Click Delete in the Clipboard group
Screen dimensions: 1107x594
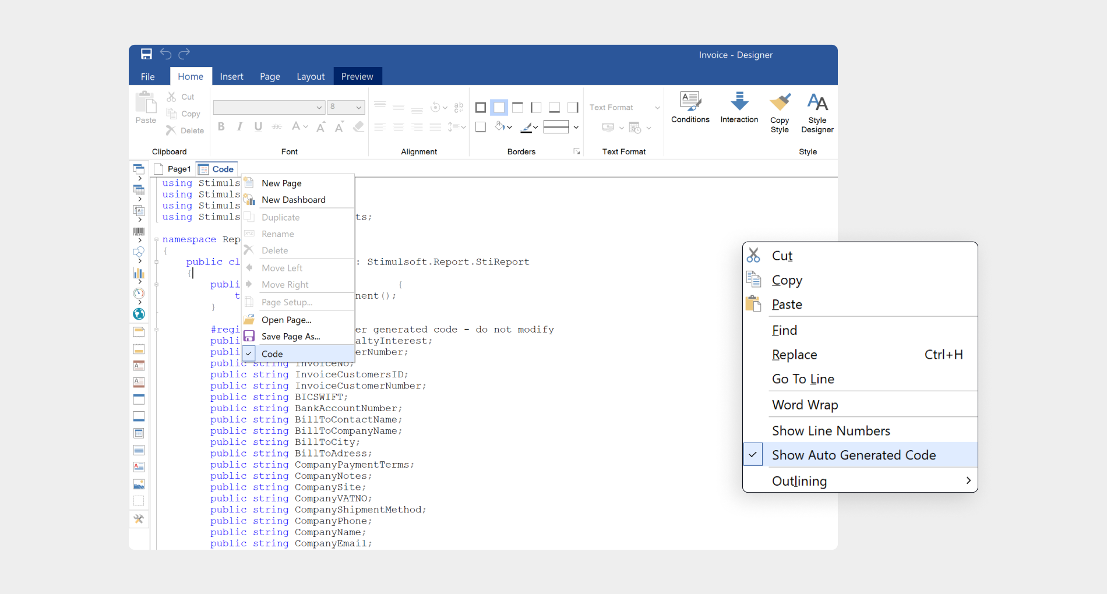pos(185,130)
